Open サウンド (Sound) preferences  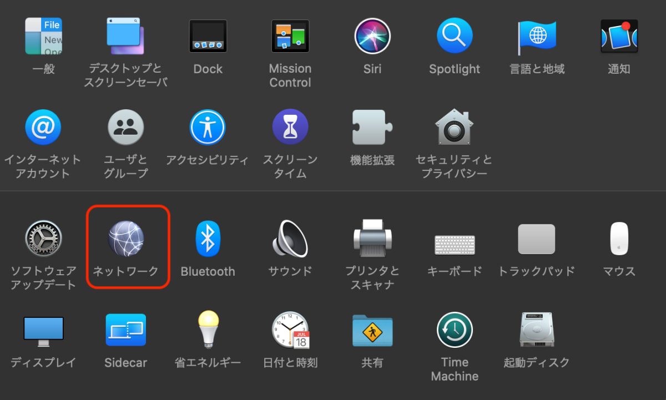point(290,239)
